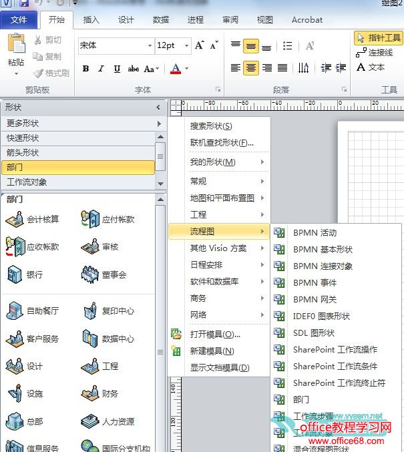The height and width of the screenshot is (452, 404).
Task: Click the bullets list icon
Action: pyautogui.click(x=288, y=46)
